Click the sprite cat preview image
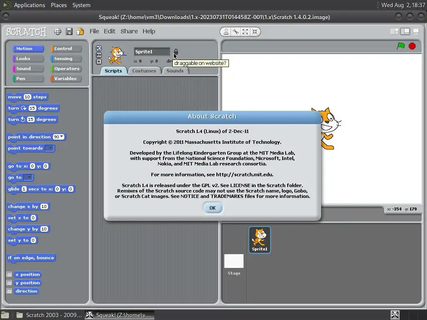The height and width of the screenshot is (320, 427). point(117,55)
